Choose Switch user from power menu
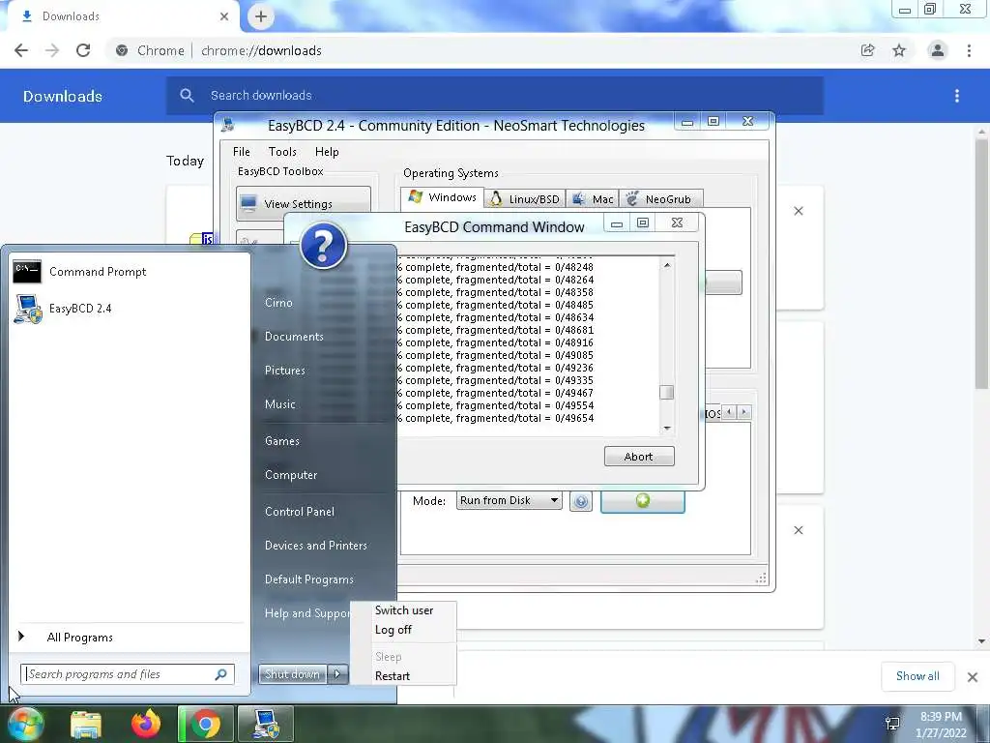Screen dimensions: 990x743 [403, 610]
